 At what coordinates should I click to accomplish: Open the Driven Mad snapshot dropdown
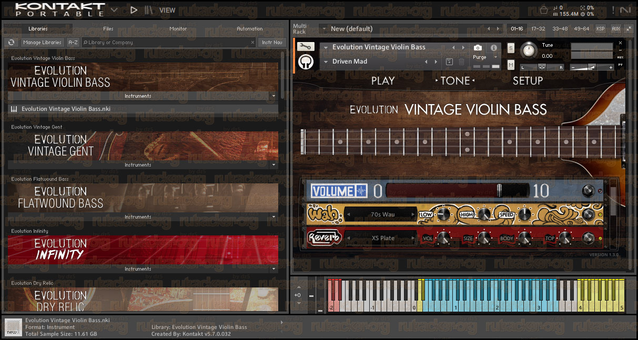tap(326, 62)
